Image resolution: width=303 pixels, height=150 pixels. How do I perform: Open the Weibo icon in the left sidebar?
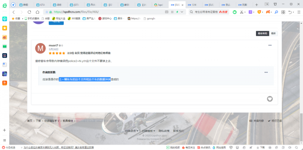point(5,37)
